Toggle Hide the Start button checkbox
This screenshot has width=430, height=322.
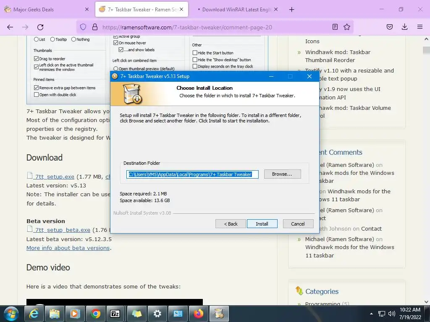(195, 53)
